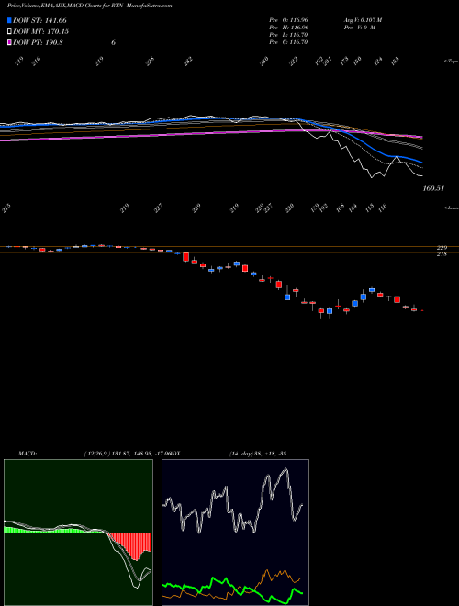
Task: Click the blue DOW ST legend swatch
Action: click(10, 20)
